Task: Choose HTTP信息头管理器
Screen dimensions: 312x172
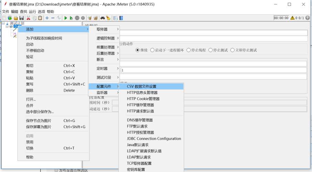Action: tap(151, 93)
